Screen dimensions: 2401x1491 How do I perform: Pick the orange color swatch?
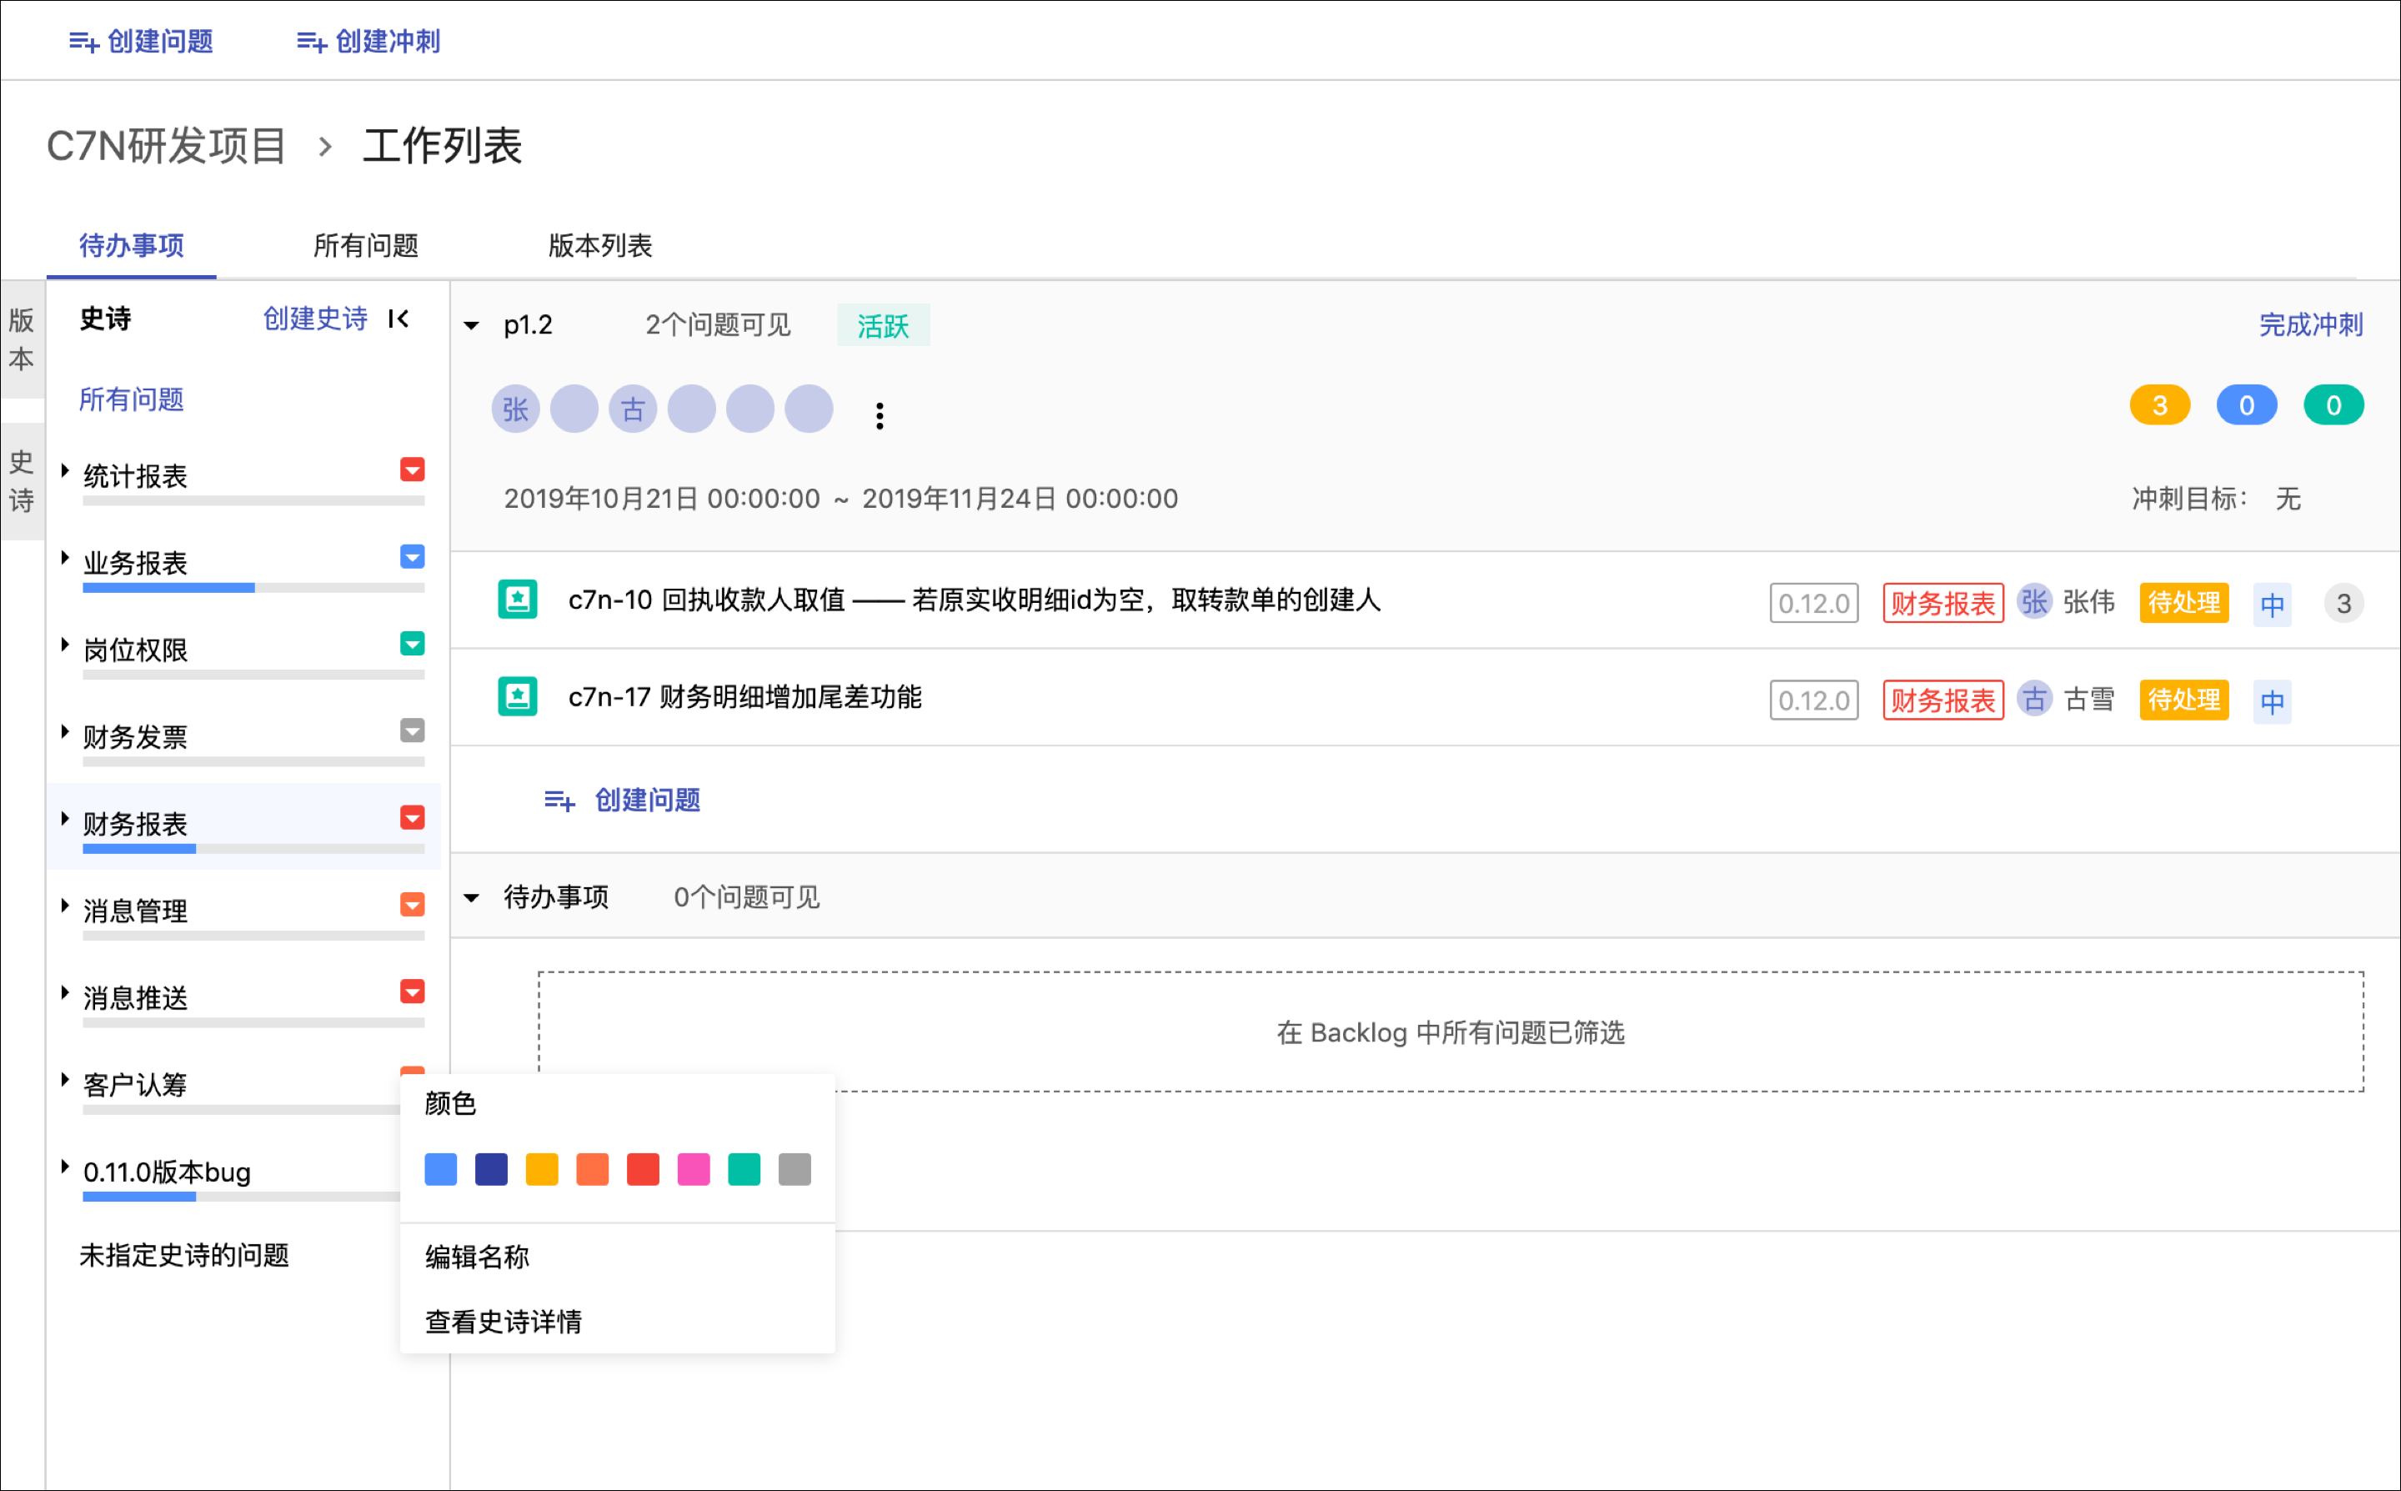pyautogui.click(x=593, y=1169)
